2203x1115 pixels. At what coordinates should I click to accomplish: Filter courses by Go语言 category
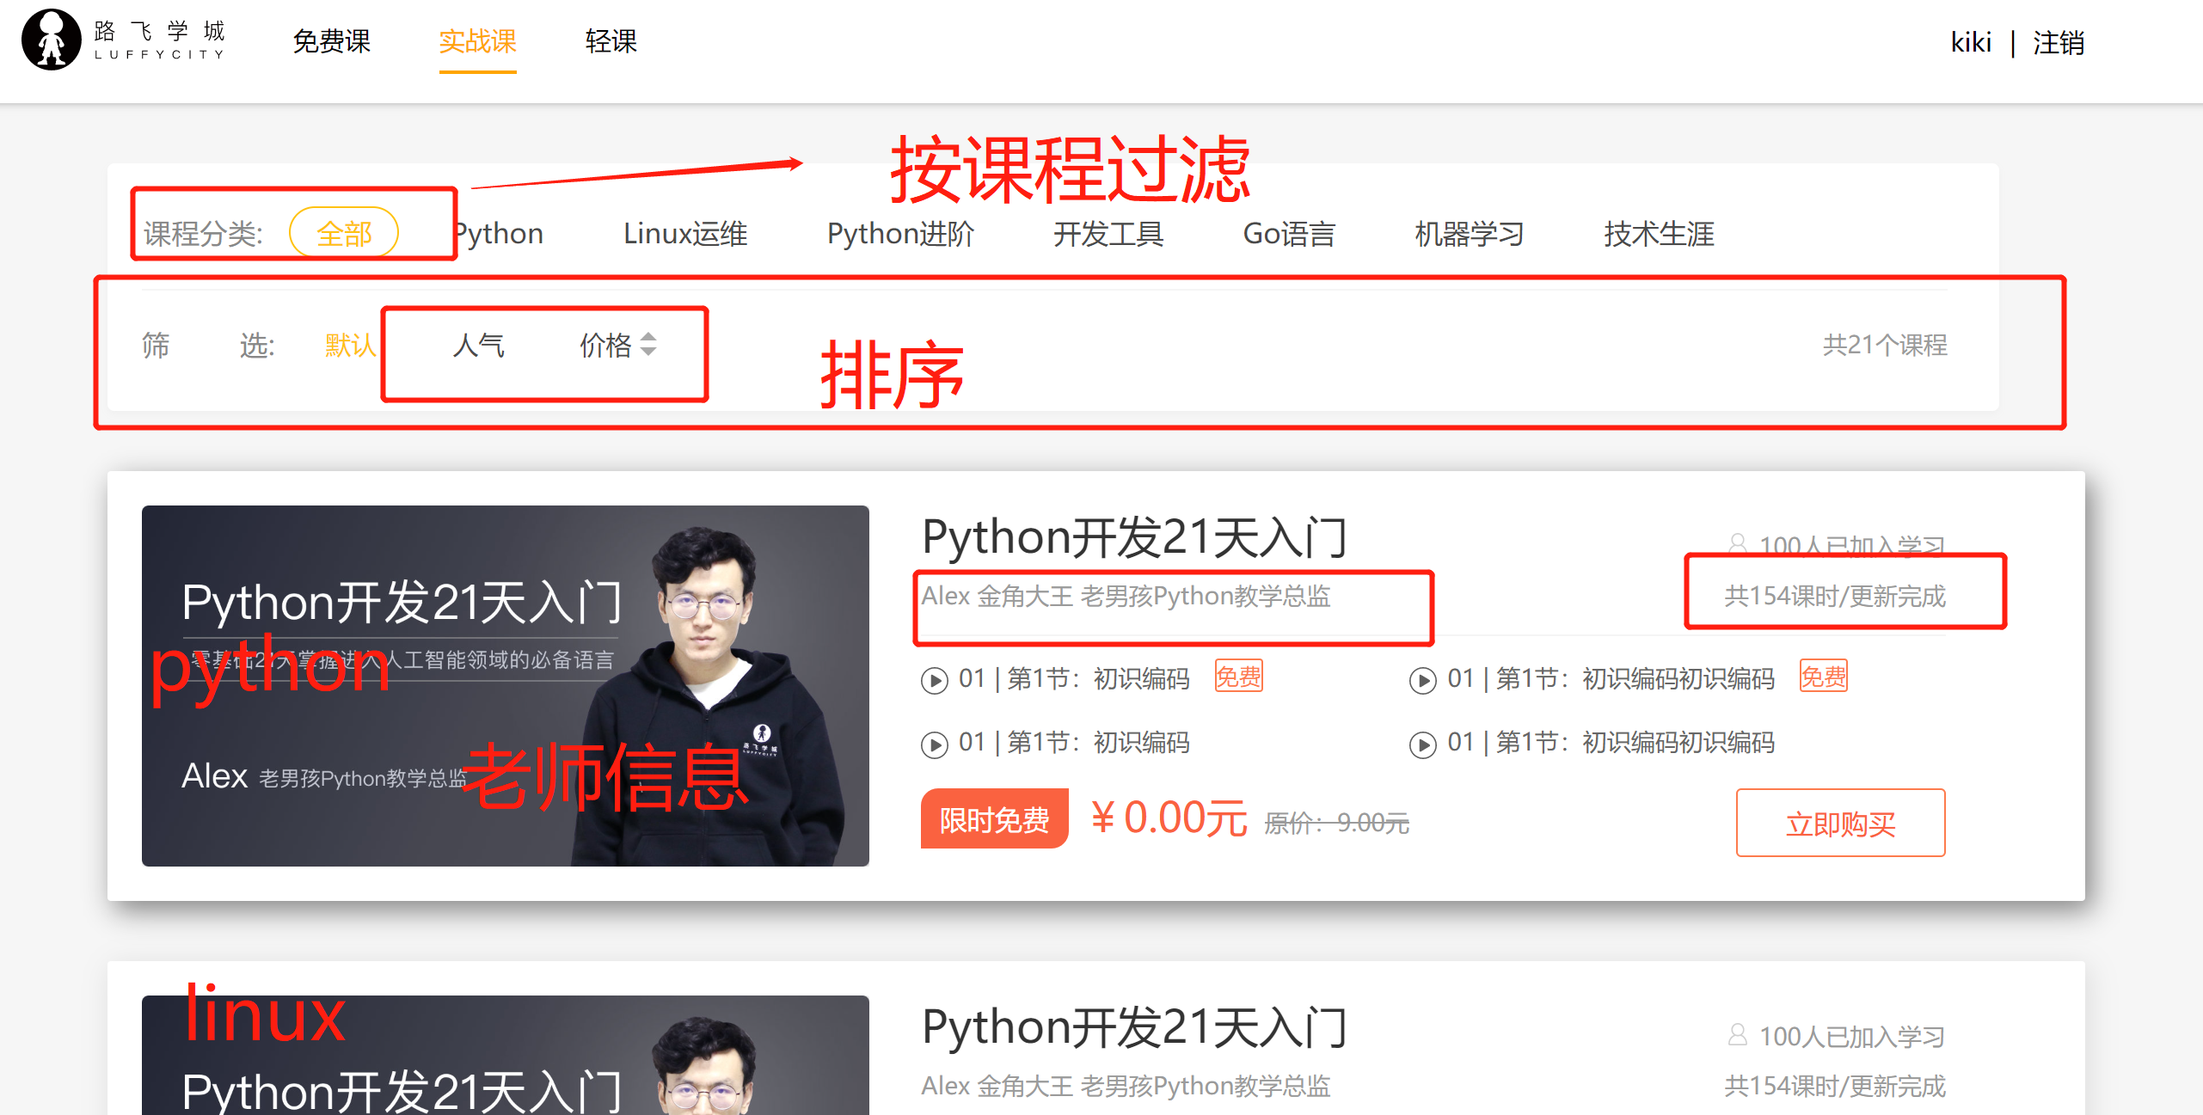[1288, 234]
